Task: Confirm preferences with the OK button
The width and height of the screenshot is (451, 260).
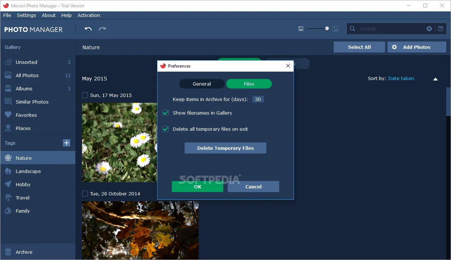Action: pyautogui.click(x=198, y=187)
